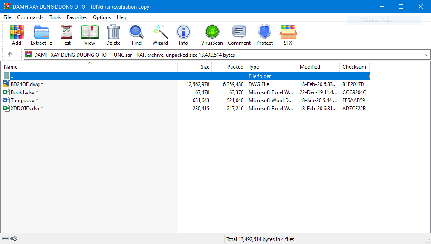Click the File folder type label
431x244 pixels.
point(260,76)
